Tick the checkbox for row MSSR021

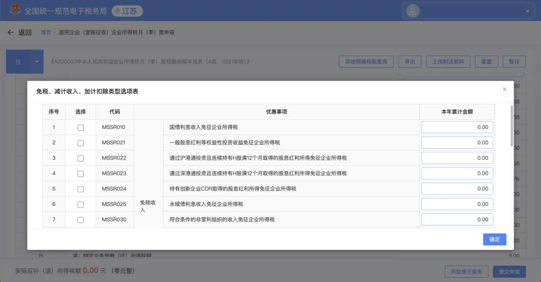[81, 143]
